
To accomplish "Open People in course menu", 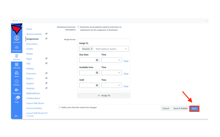I will (30, 54).
